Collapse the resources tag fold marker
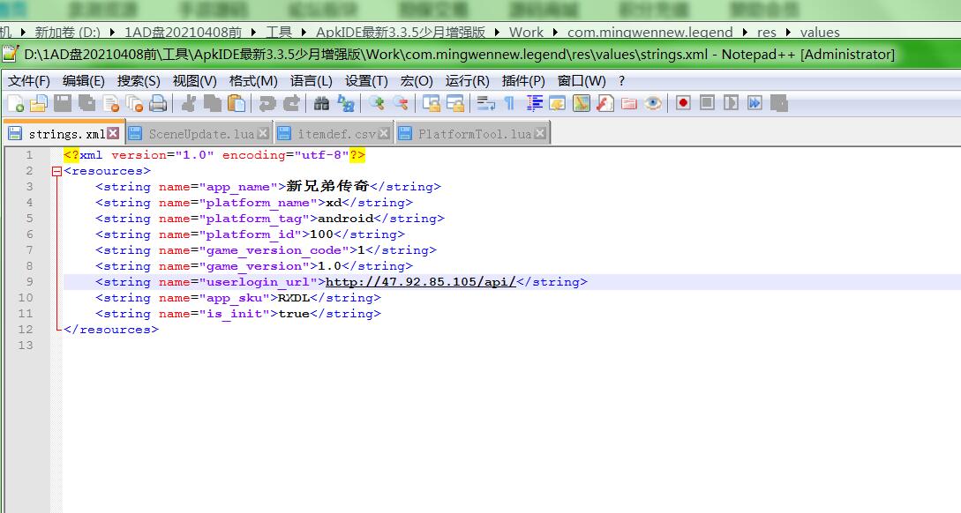 click(x=57, y=171)
